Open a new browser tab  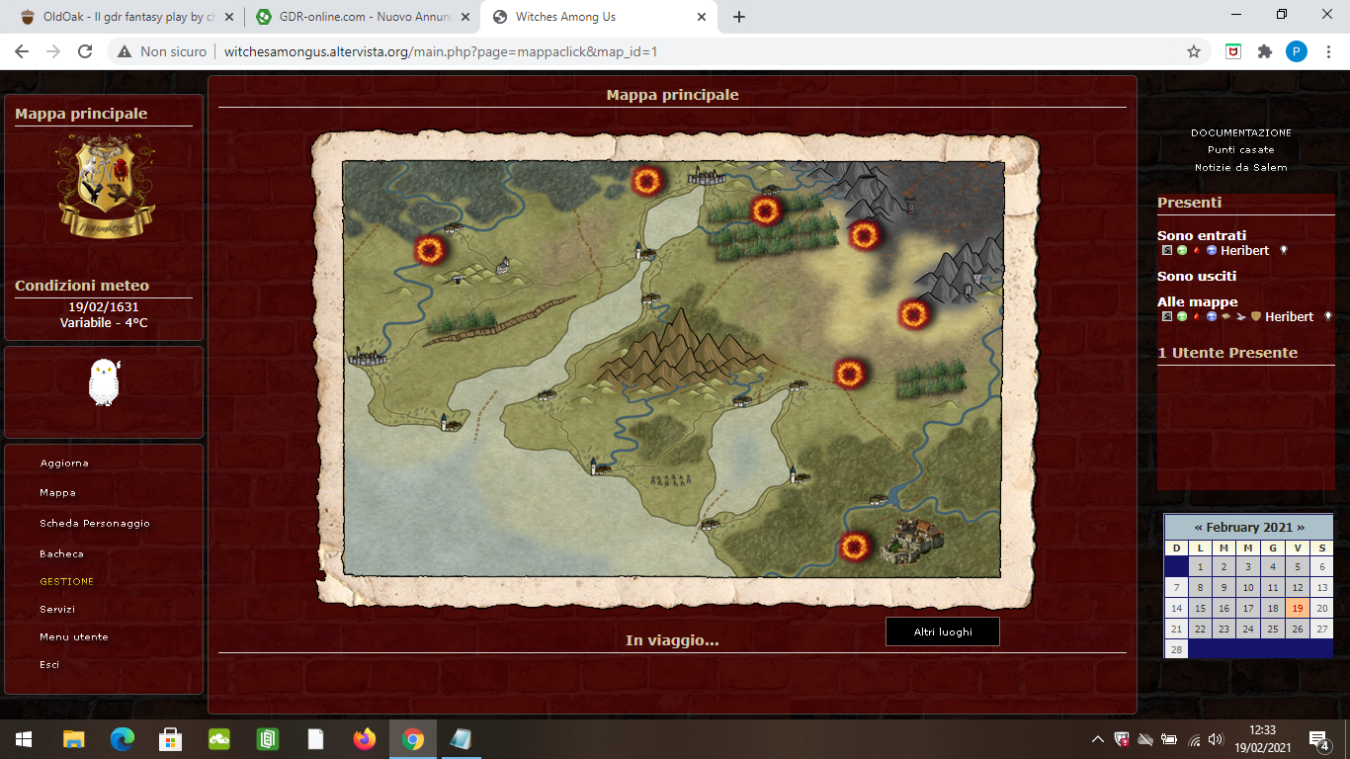tap(739, 17)
